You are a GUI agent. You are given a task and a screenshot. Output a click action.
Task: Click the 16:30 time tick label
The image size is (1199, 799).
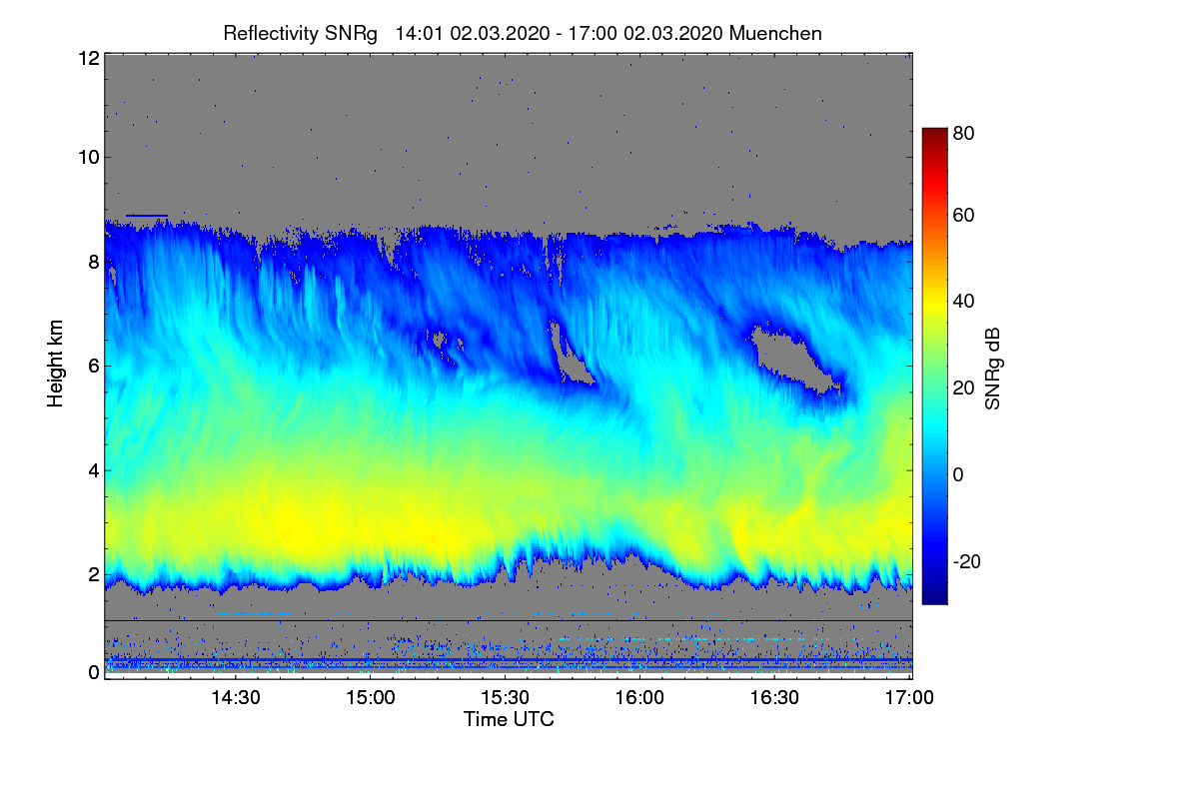click(x=775, y=696)
